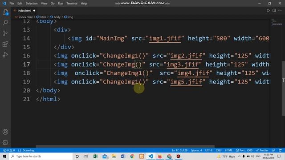
Task: Click index.html in the breadcrumb
Action: pyautogui.click(x=26, y=17)
